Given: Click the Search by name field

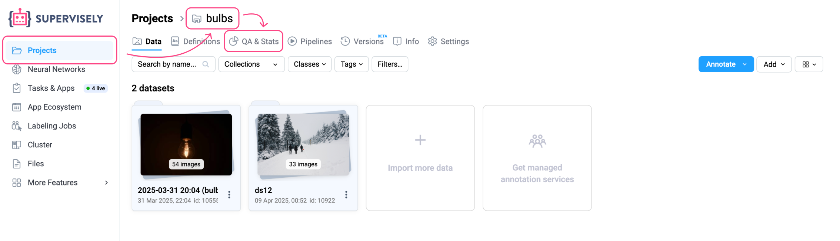Looking at the screenshot, I should [169, 64].
